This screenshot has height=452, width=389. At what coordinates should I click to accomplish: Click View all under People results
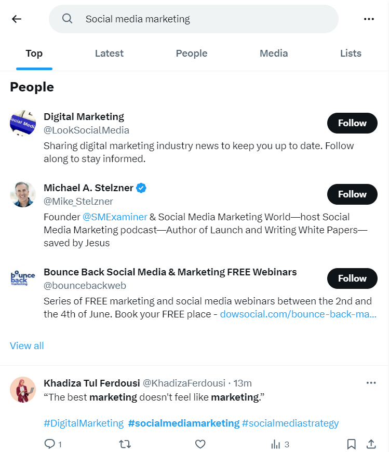tap(26, 345)
